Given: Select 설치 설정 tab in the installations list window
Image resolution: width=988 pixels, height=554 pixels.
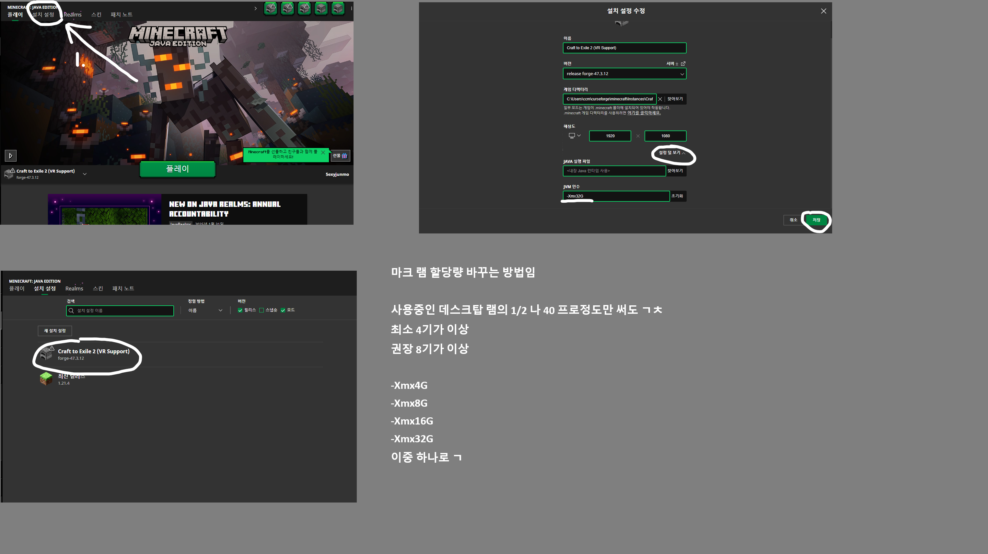Looking at the screenshot, I should tap(45, 288).
